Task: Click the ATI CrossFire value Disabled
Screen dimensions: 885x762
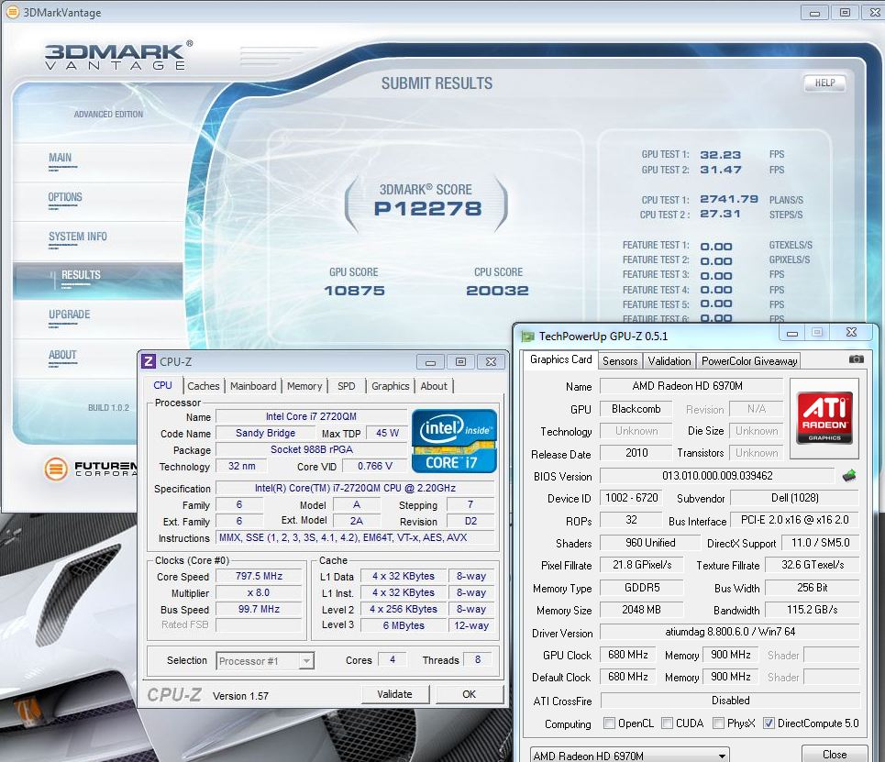Action: point(730,701)
